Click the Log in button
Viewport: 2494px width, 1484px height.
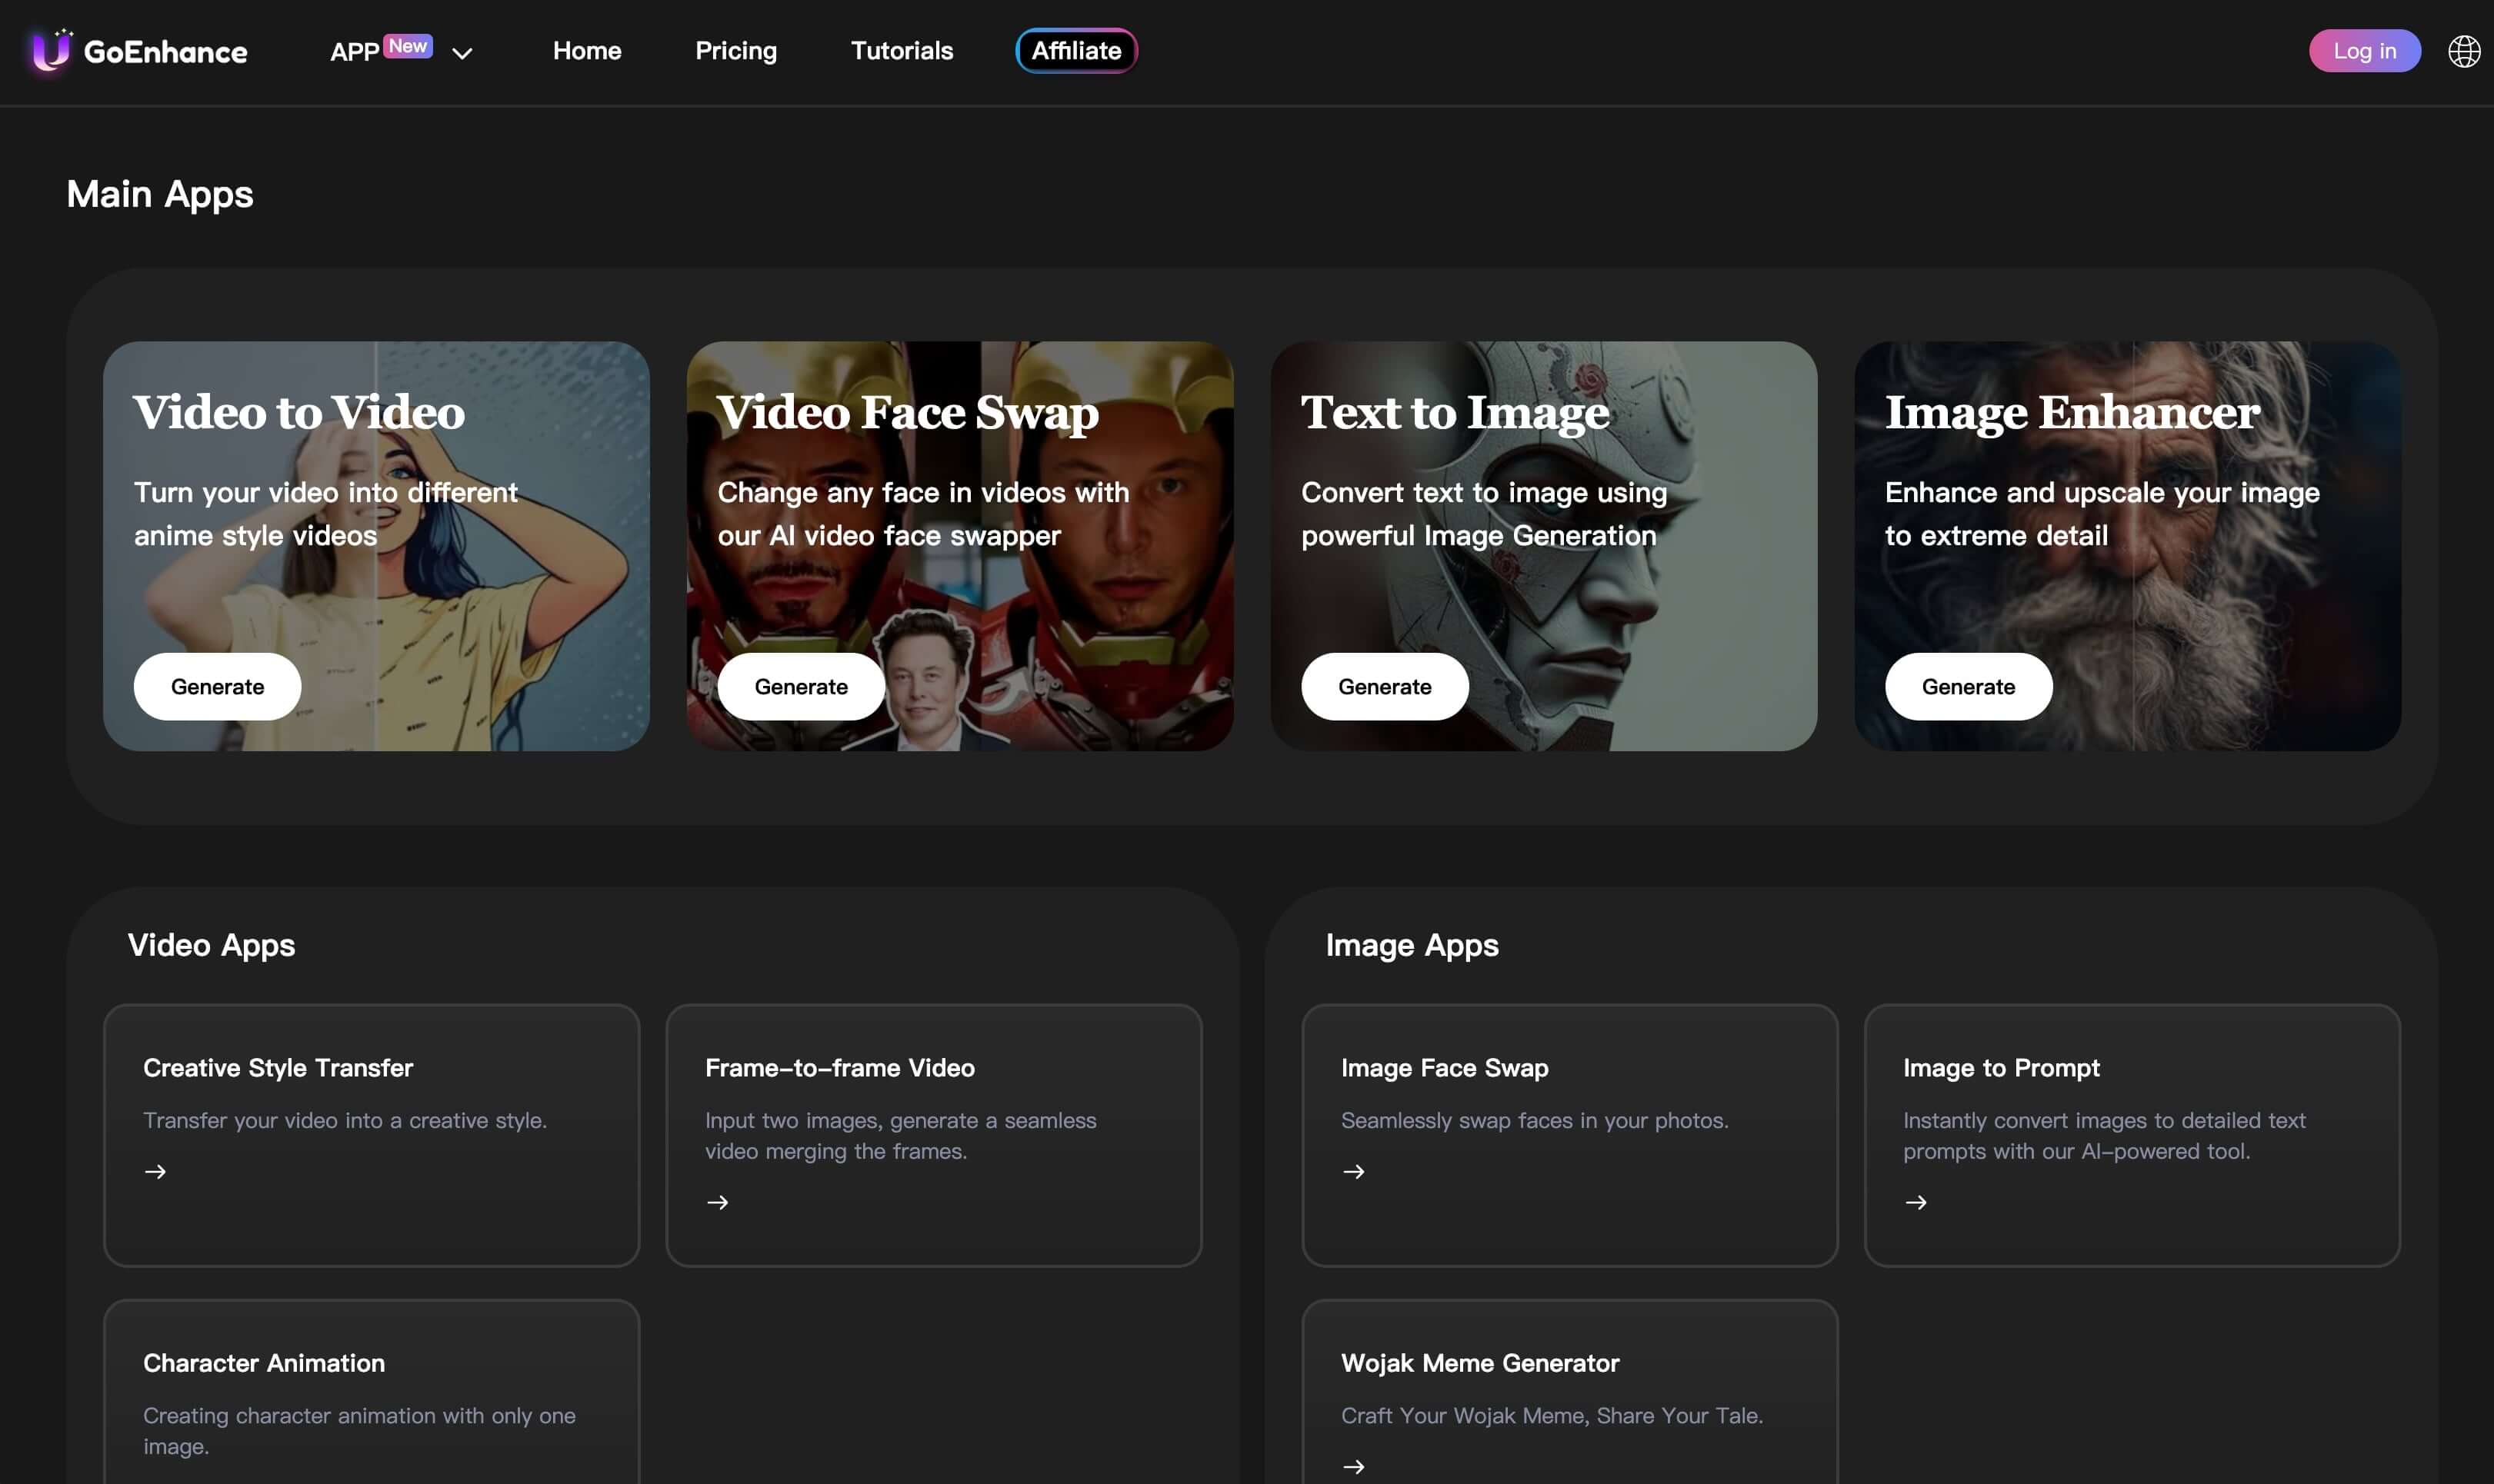pos(2365,48)
